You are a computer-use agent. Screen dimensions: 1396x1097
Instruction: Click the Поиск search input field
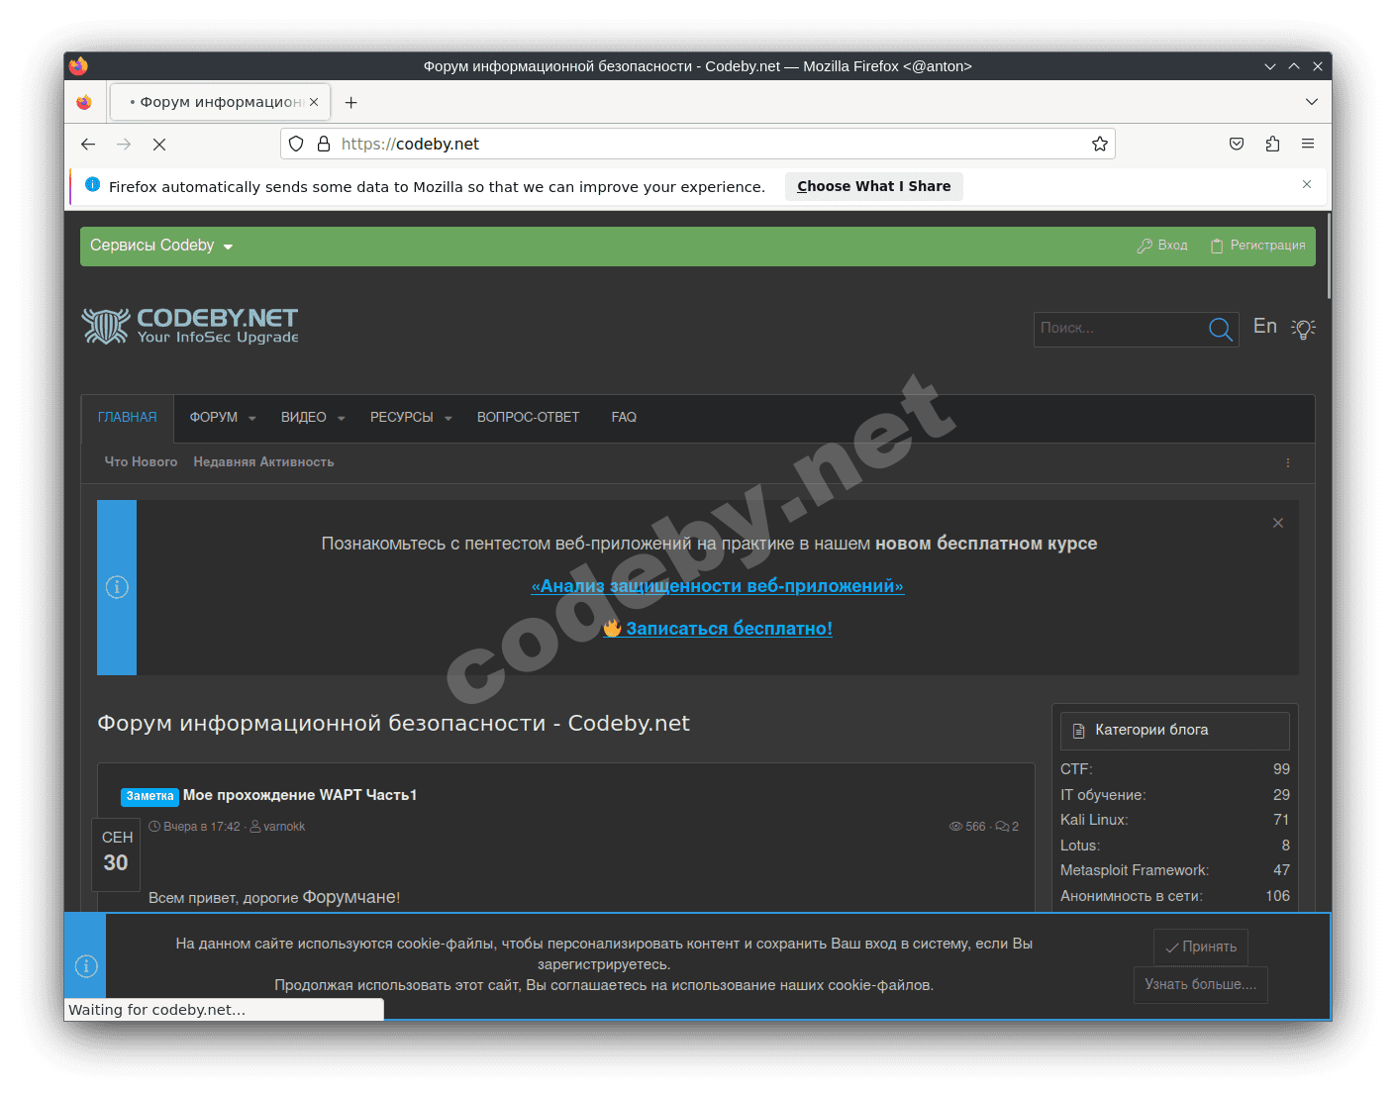[x=1117, y=329]
